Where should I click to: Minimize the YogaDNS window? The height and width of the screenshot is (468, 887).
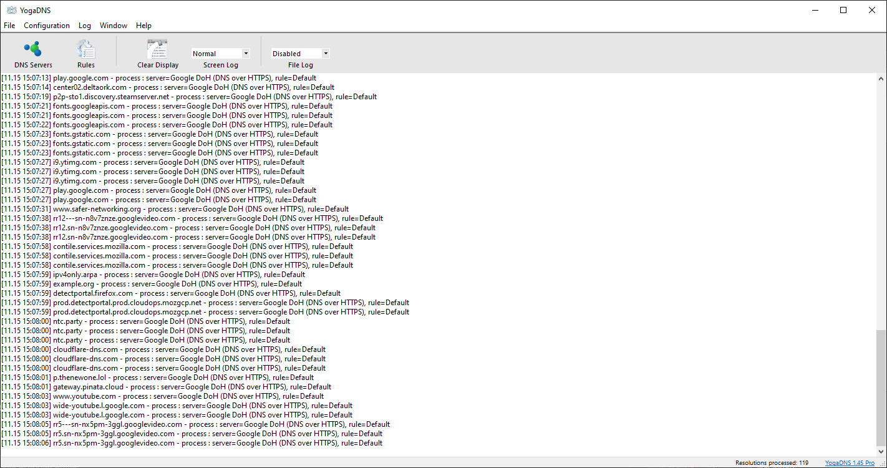[815, 10]
